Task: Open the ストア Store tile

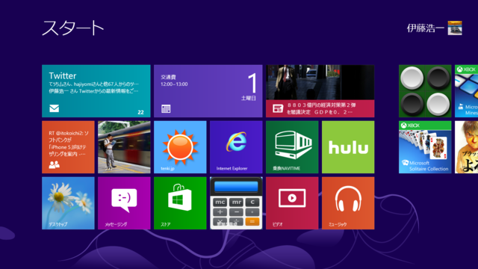Action: click(x=180, y=203)
